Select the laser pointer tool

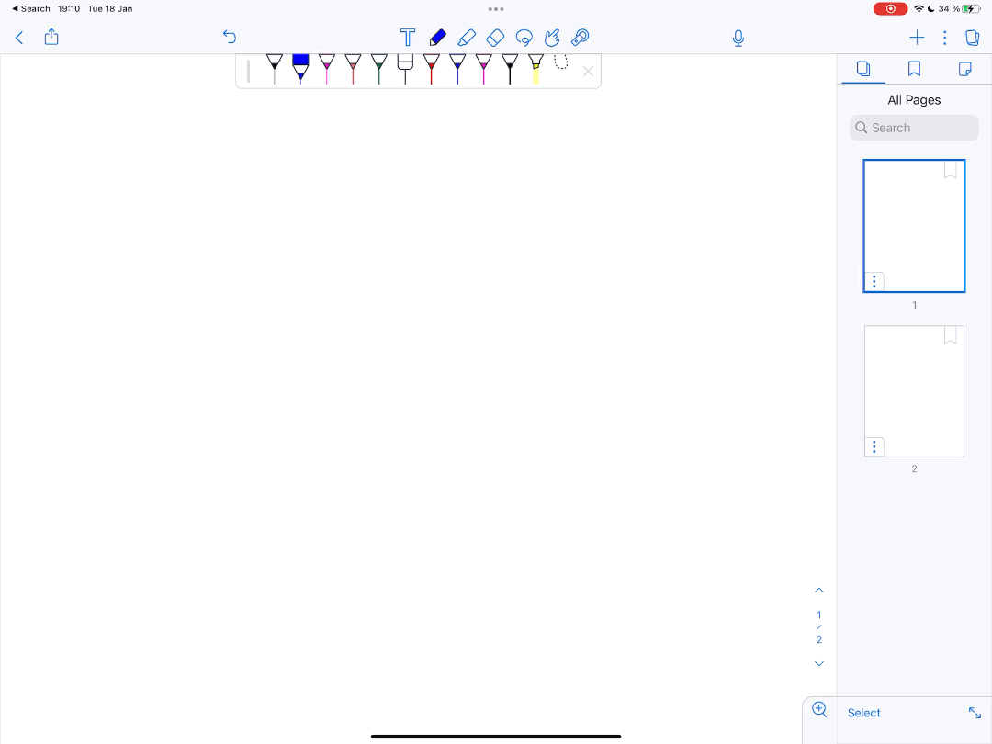(581, 38)
